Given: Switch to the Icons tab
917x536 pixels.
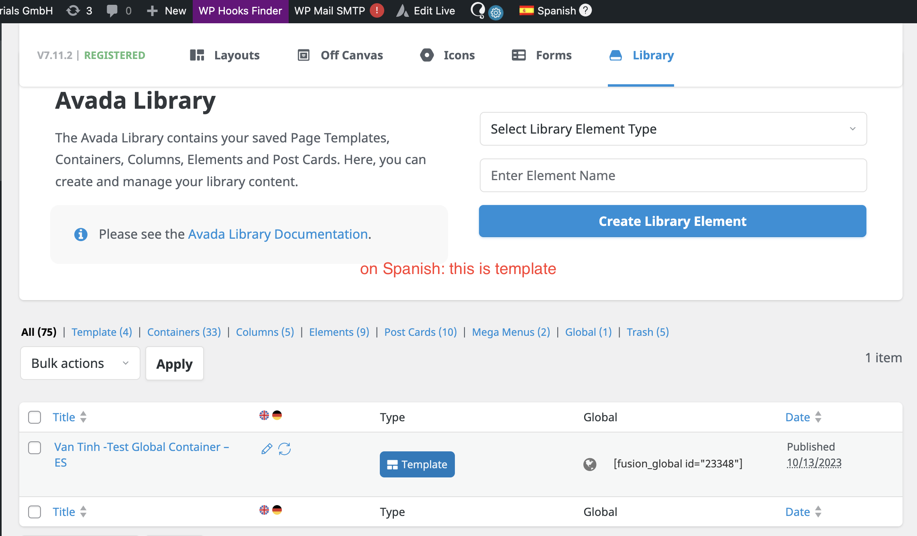Looking at the screenshot, I should click(x=447, y=55).
